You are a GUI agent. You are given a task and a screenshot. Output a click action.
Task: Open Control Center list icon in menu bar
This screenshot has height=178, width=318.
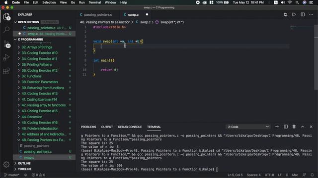tap(311, 2)
